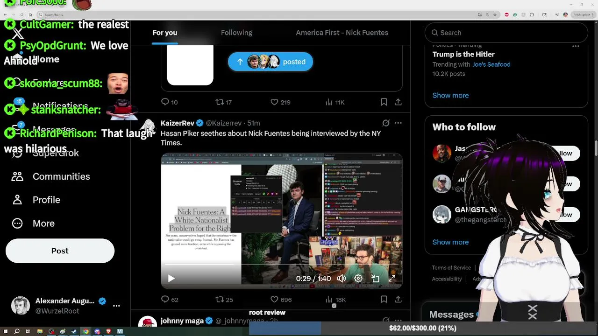View analytics of post with 11K views
The width and height of the screenshot is (598, 336).
[335, 102]
